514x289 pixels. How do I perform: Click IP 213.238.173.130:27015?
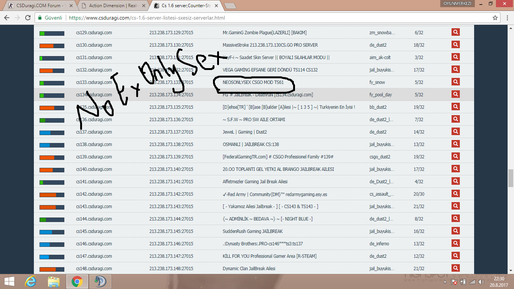click(171, 45)
